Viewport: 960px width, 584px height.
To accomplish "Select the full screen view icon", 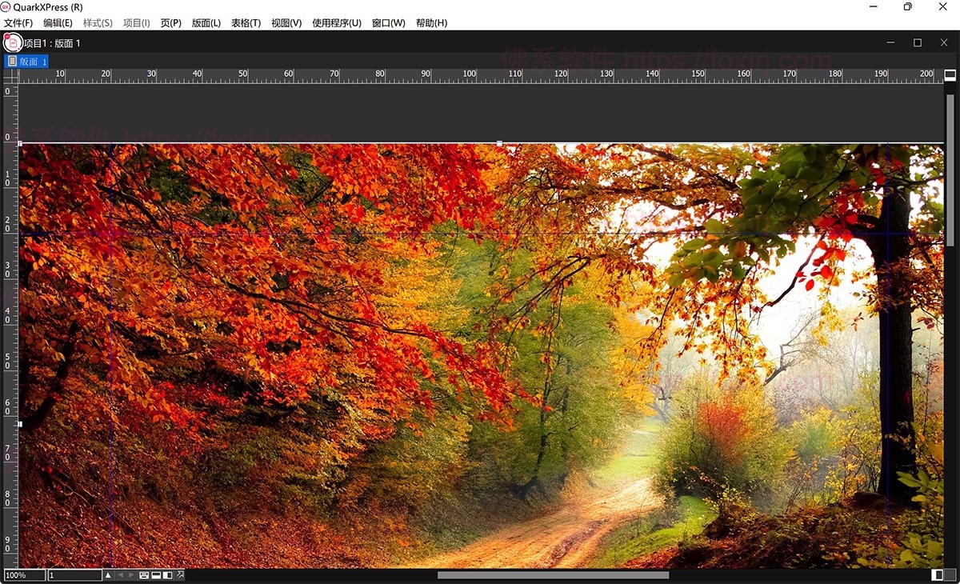I will coord(156,574).
